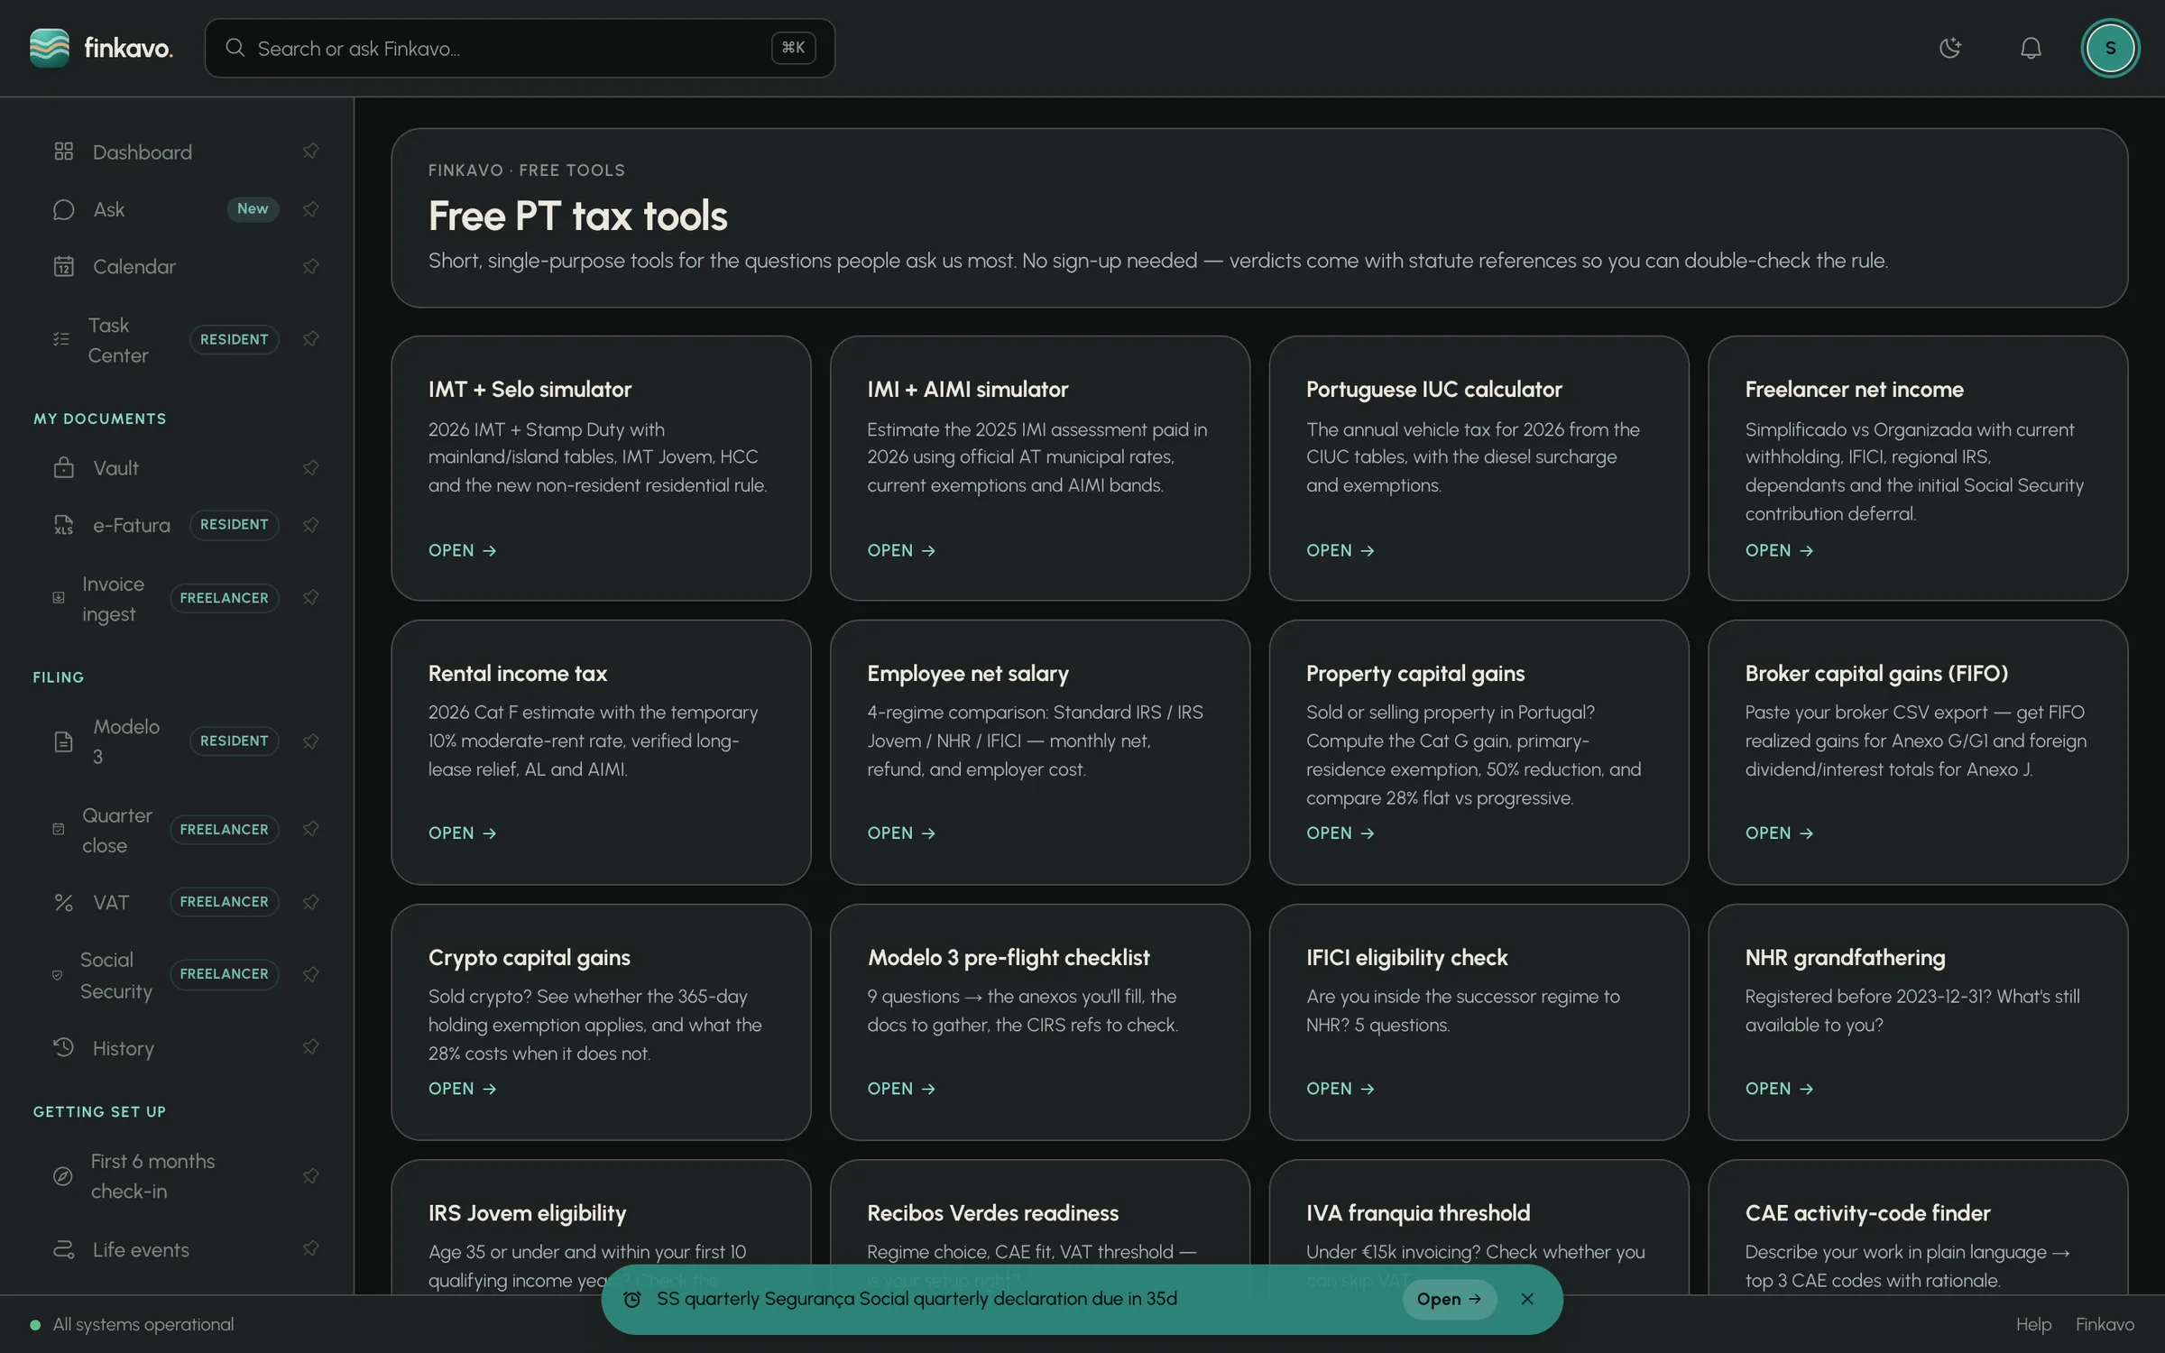Click Open in the SS quarterly banner
2165x1353 pixels.
(1449, 1299)
